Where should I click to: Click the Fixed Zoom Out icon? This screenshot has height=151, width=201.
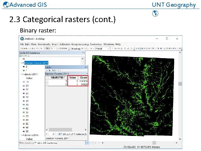pos(147,48)
